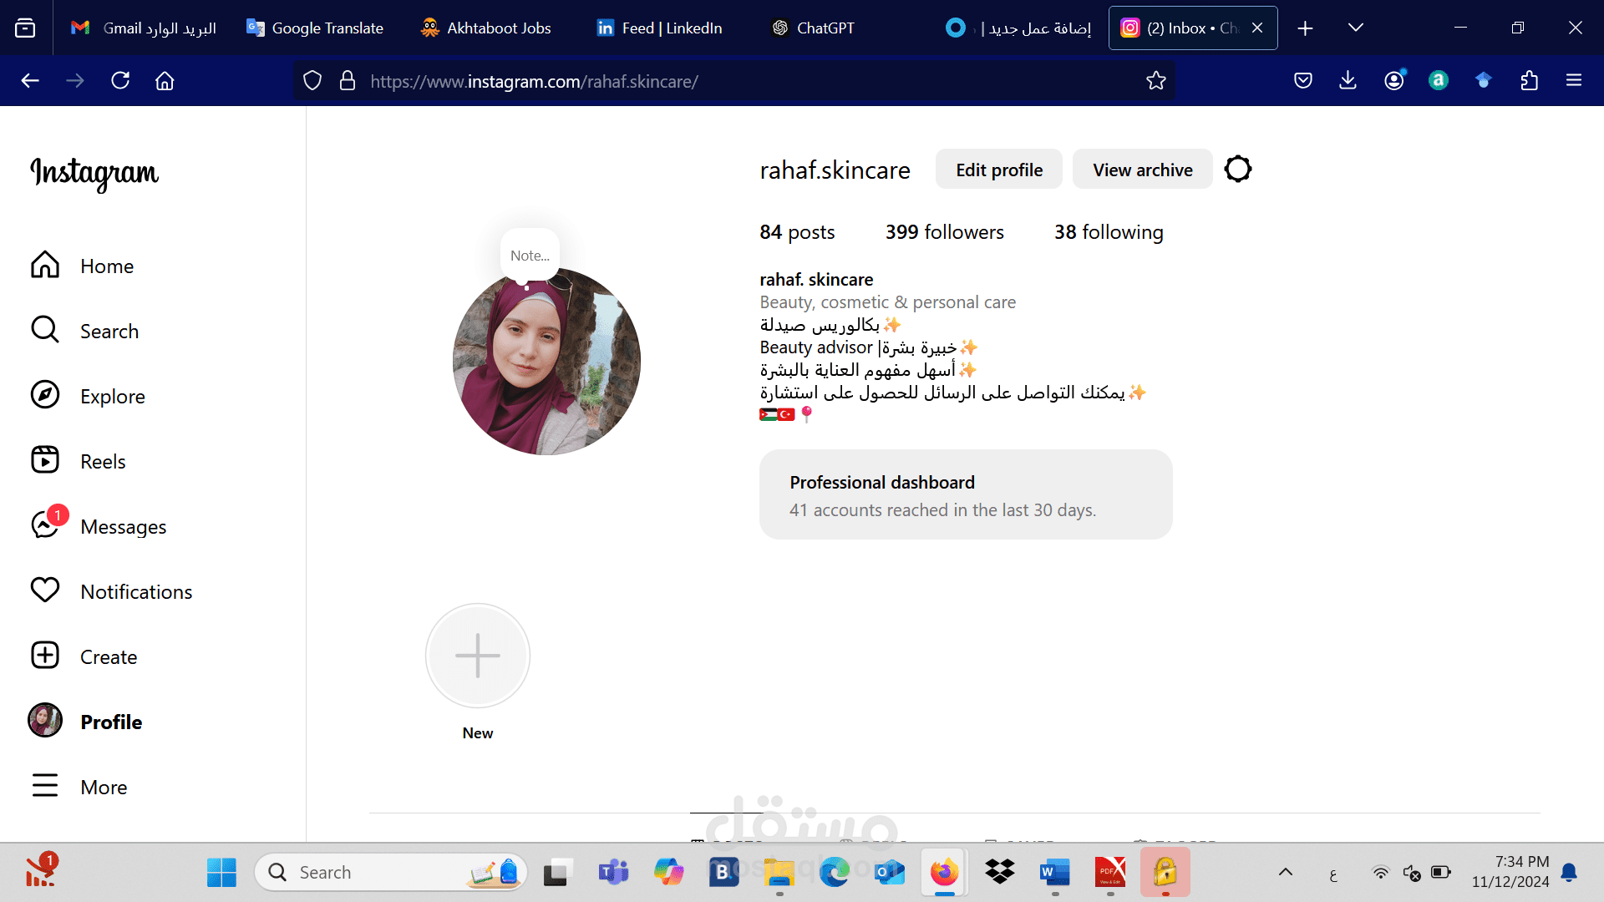
Task: Open the Create new post icon
Action: [45, 656]
